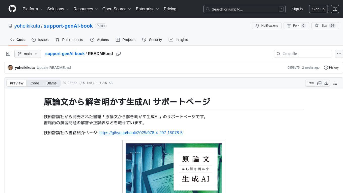Expand the Enterprise menu

pos(148,9)
